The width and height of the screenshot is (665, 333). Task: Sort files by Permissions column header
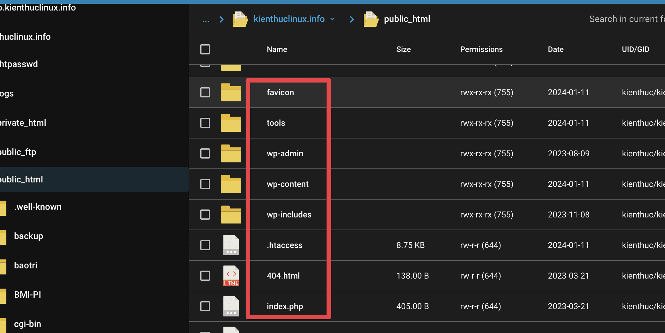coord(481,49)
